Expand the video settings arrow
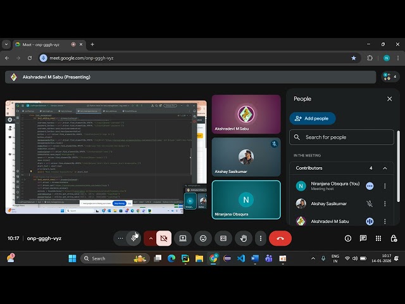The height and width of the screenshot is (304, 405). click(x=151, y=238)
